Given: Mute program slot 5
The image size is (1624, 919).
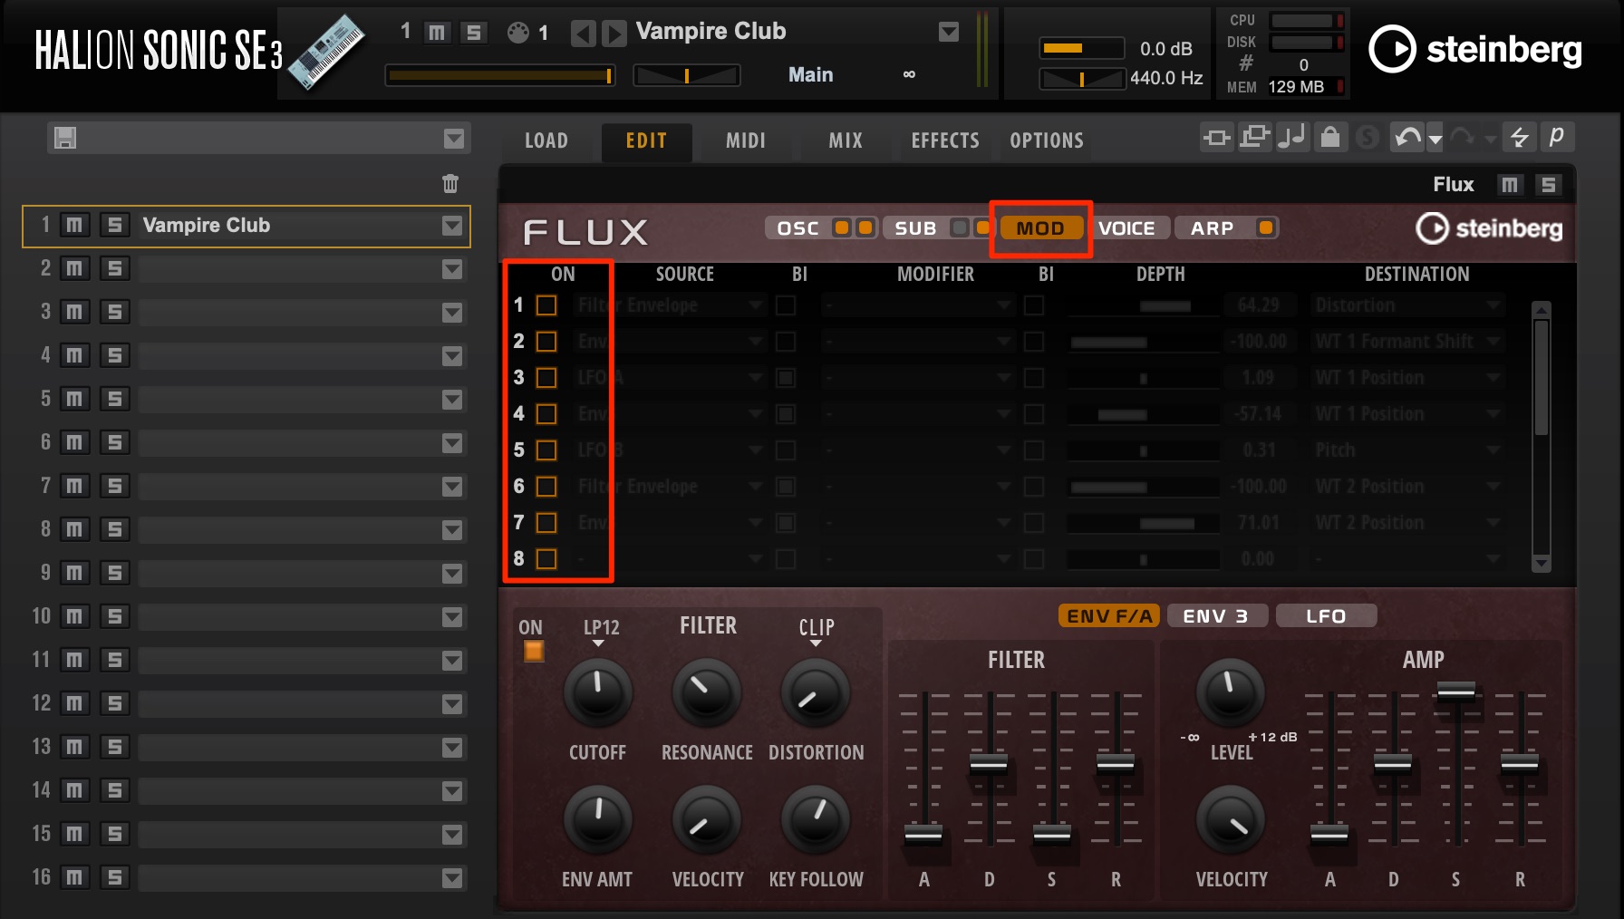Looking at the screenshot, I should (x=74, y=399).
